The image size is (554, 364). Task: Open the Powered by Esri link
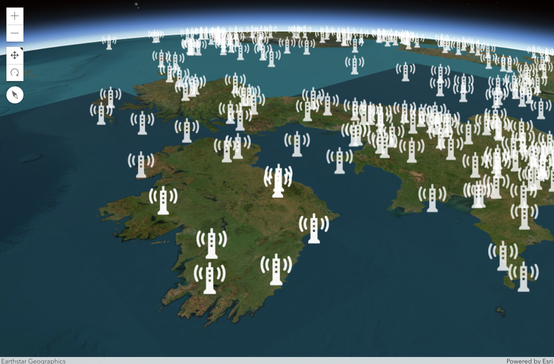(529, 361)
